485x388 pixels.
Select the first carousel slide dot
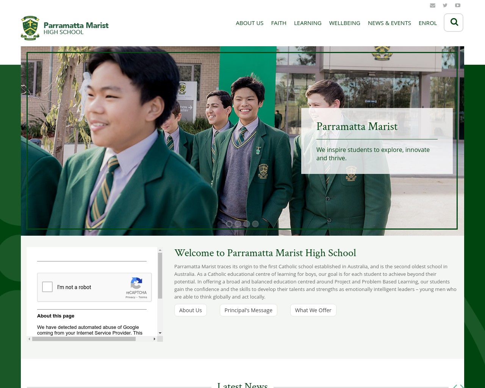coord(229,224)
